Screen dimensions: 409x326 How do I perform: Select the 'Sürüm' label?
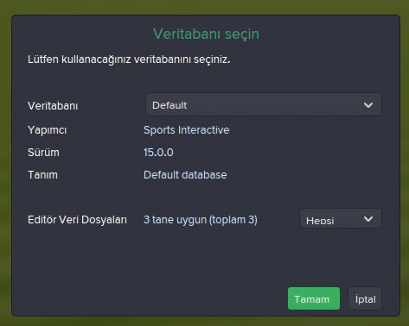(43, 153)
